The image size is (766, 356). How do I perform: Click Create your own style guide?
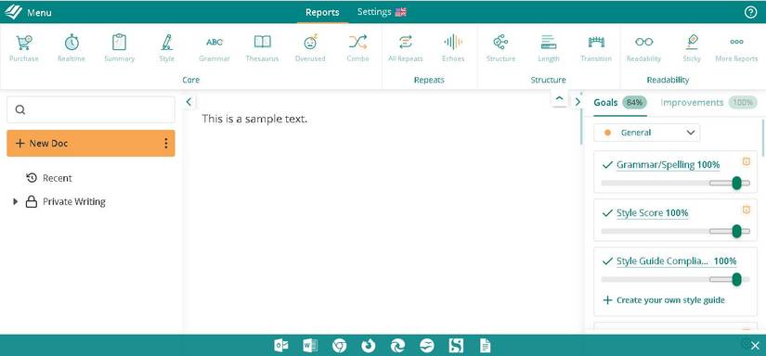(x=664, y=300)
